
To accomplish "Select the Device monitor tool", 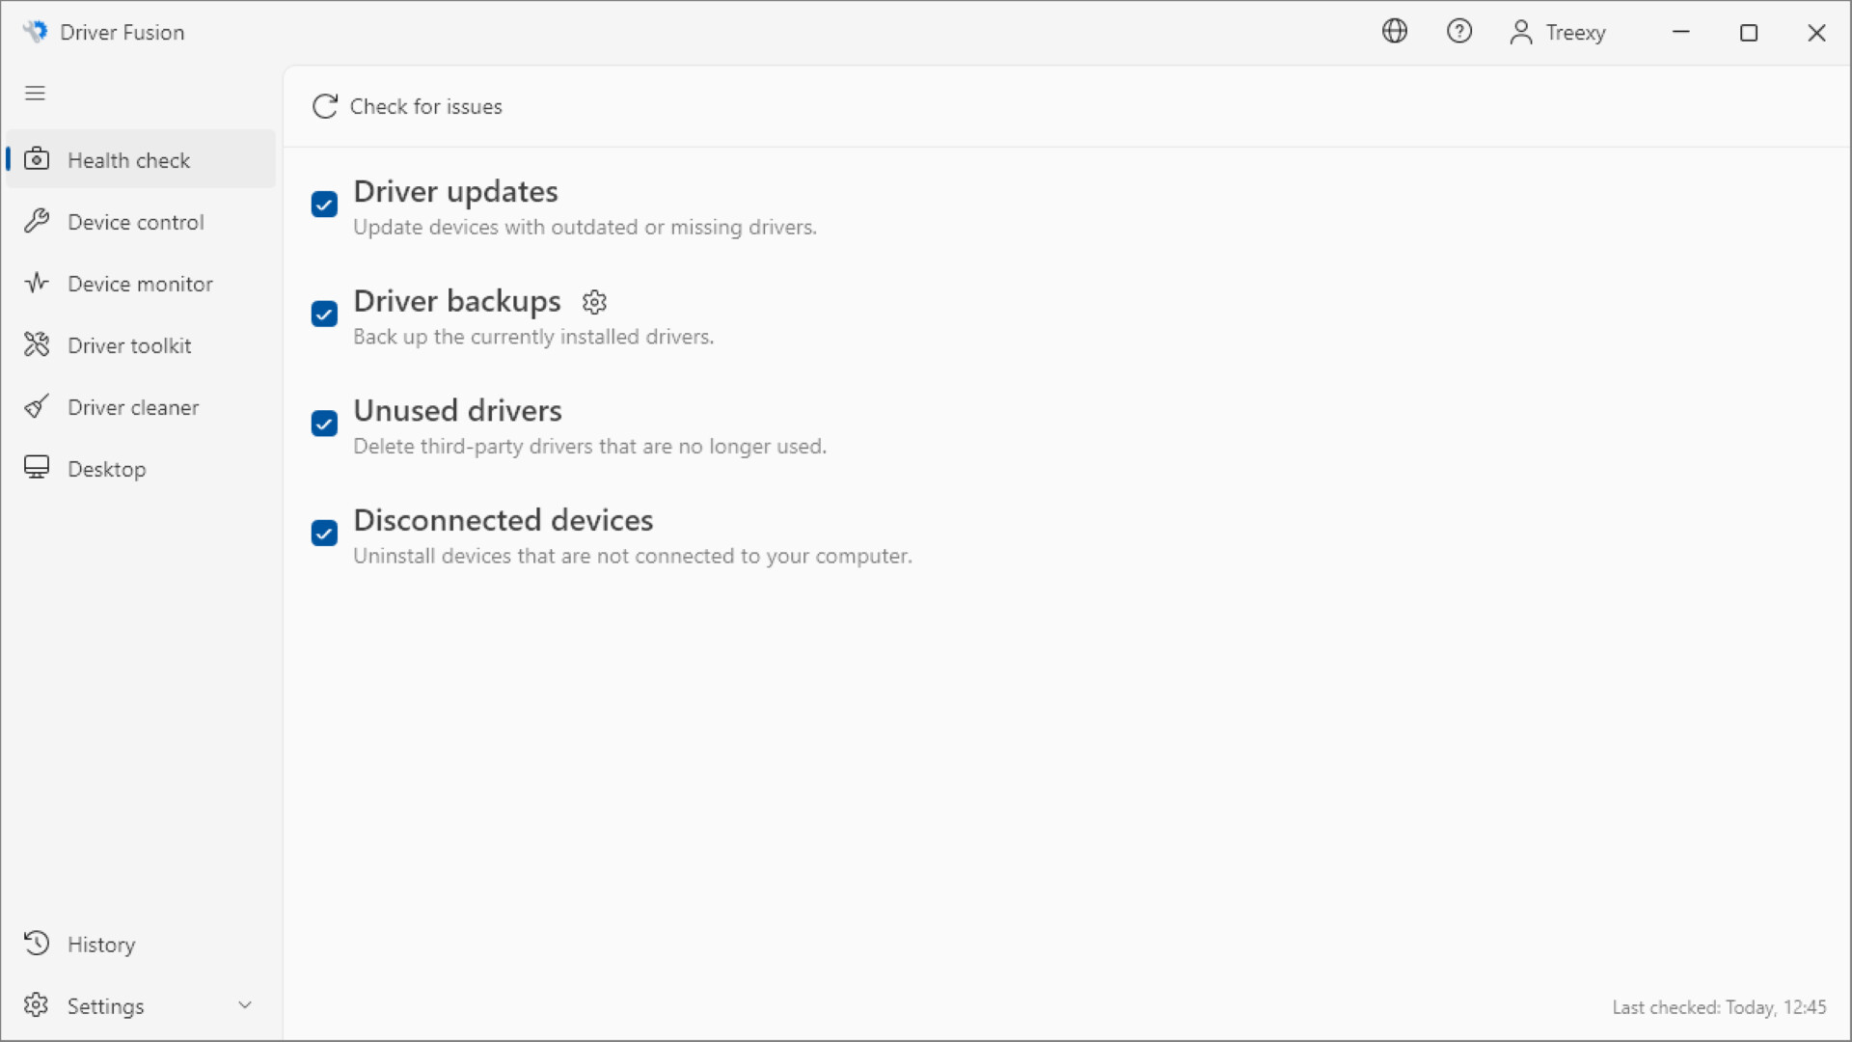I will 141,283.
